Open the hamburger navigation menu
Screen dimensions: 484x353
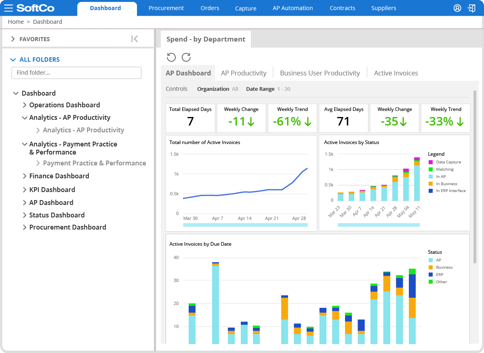[x=9, y=8]
